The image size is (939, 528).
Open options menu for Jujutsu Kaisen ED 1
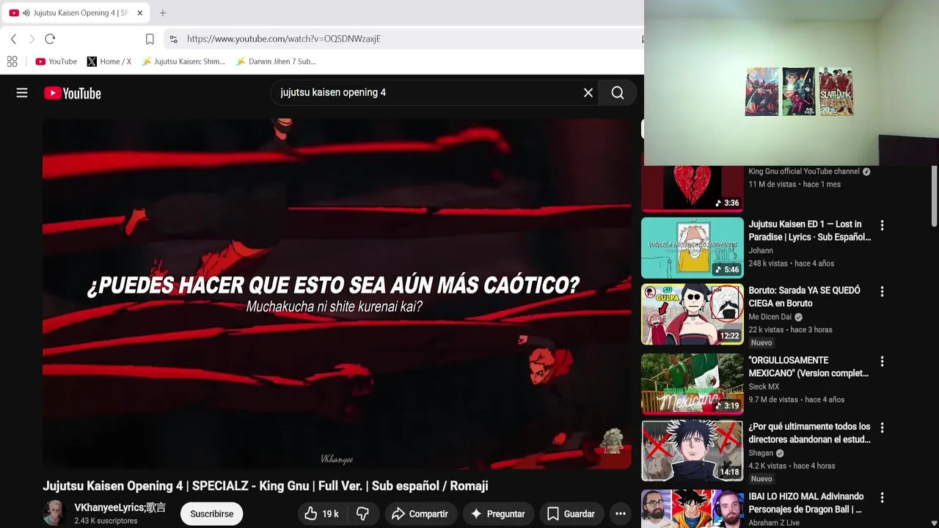click(x=882, y=226)
